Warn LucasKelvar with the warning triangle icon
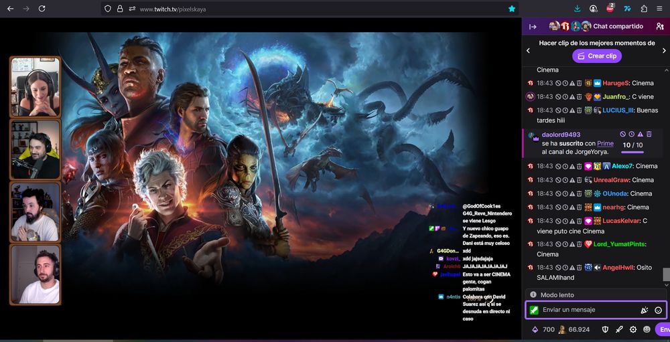 572,221
